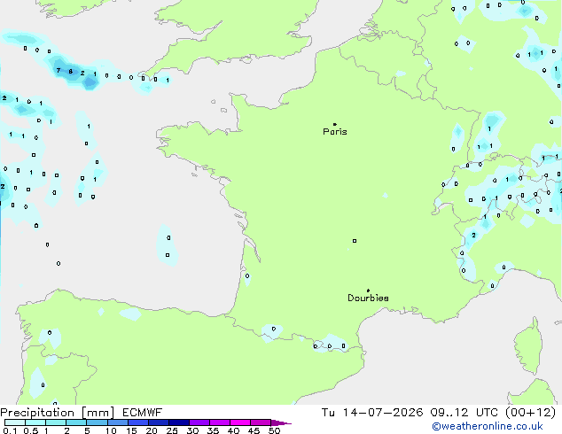Pick the 40–45 mm bright magenta swatch
The image size is (562, 434).
coord(240,422)
